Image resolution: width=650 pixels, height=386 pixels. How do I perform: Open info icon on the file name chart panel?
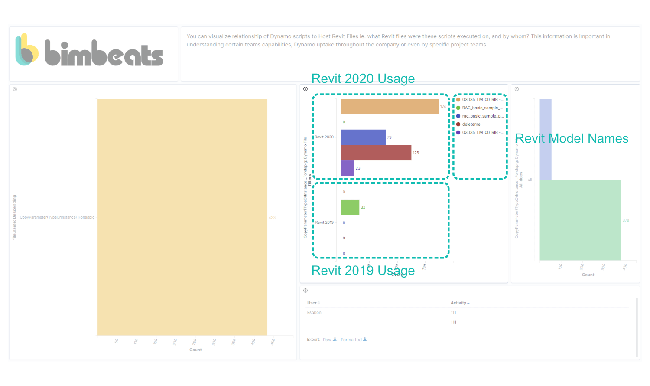click(x=15, y=89)
